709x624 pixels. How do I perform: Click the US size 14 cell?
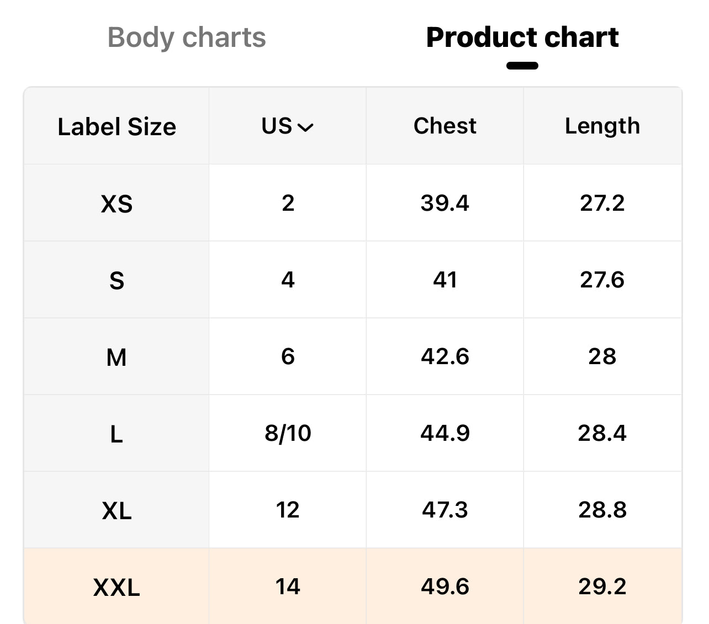click(x=288, y=586)
